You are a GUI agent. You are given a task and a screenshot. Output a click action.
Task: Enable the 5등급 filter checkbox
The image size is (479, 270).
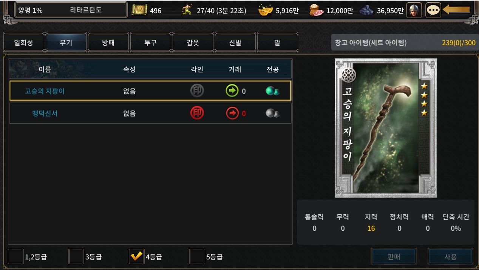[197, 256]
